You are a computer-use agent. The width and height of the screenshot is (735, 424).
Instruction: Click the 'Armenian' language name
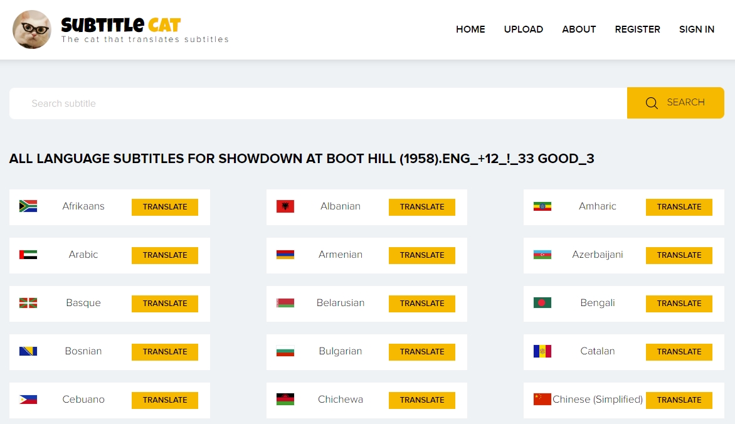click(341, 255)
